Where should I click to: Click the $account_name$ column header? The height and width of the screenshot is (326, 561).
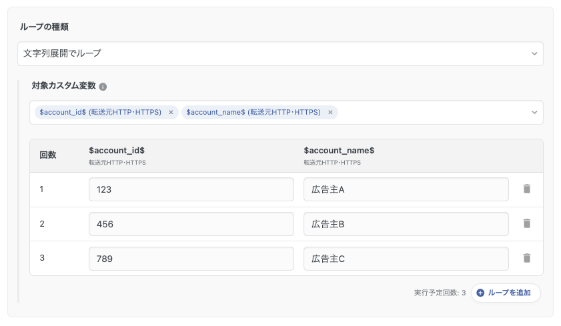point(339,151)
